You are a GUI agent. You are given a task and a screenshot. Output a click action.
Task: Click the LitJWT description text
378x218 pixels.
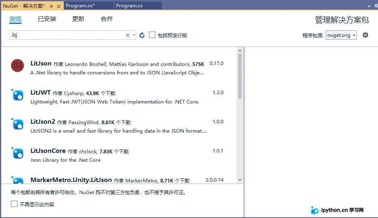click(x=115, y=102)
